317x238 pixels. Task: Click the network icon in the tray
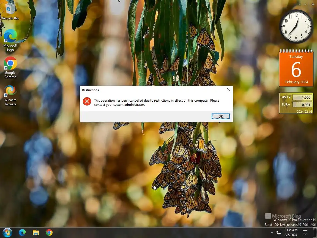[279, 232]
